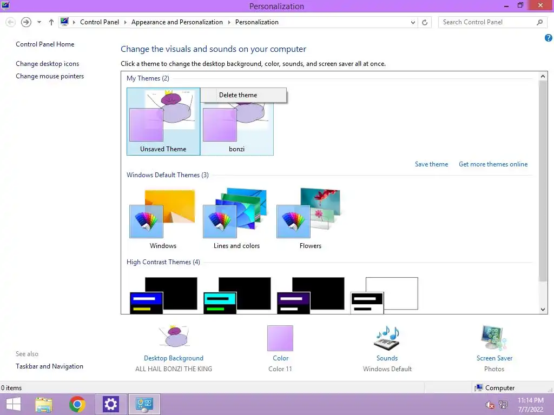
Task: Click the Control Panel icon in address bar
Action: pyautogui.click(x=65, y=22)
